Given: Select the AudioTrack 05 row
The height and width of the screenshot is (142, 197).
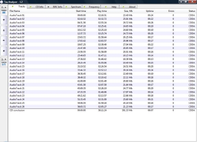Looking at the screenshot, I should pos(102,30).
